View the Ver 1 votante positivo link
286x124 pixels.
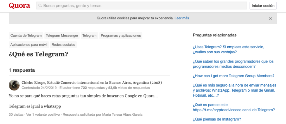(43, 115)
